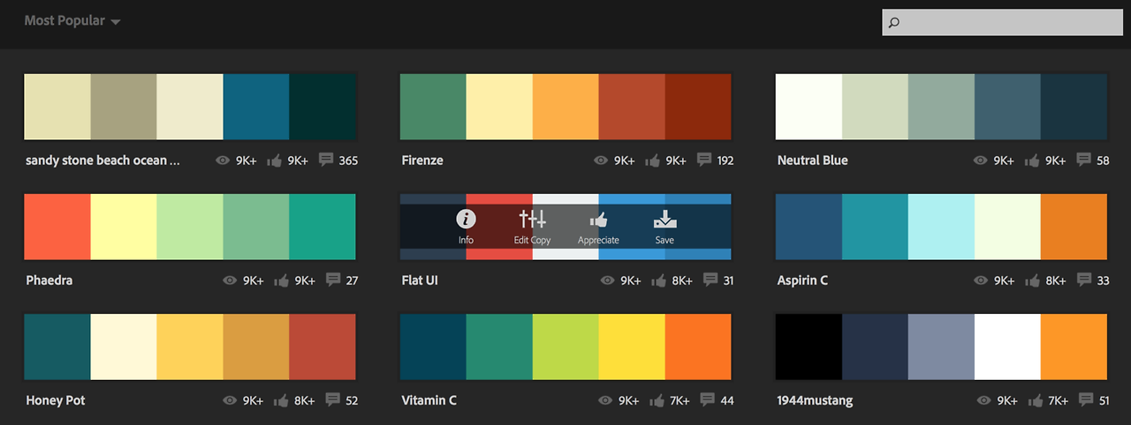Click the comments icon under Firenze
Image resolution: width=1131 pixels, height=425 pixels.
(704, 160)
